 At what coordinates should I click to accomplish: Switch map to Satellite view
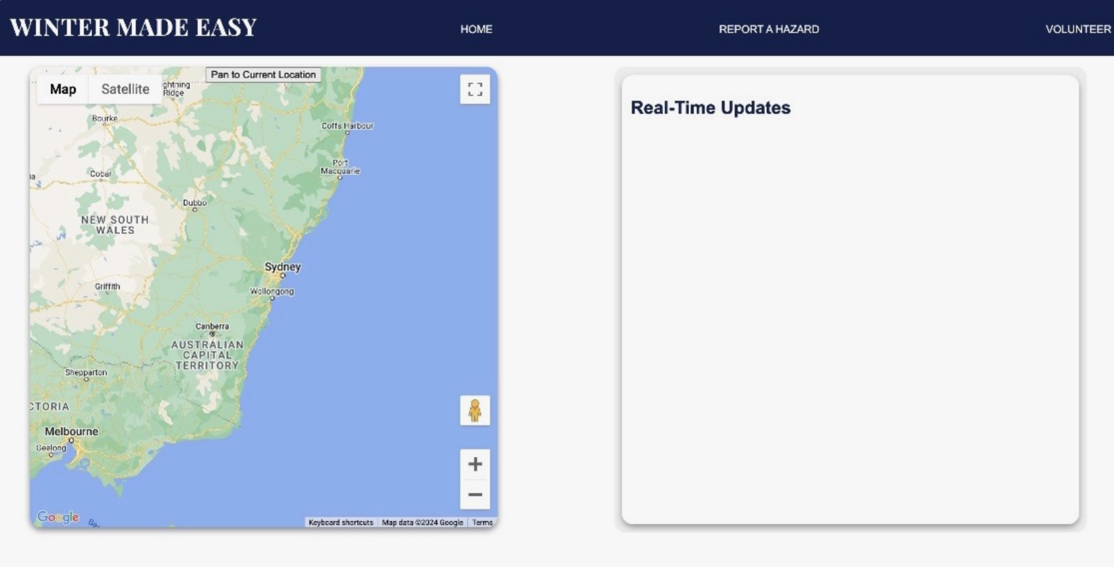coord(125,89)
